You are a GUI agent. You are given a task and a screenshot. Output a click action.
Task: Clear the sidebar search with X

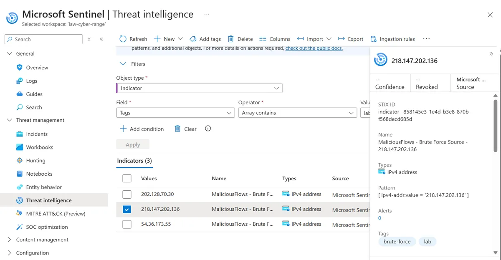point(89,39)
